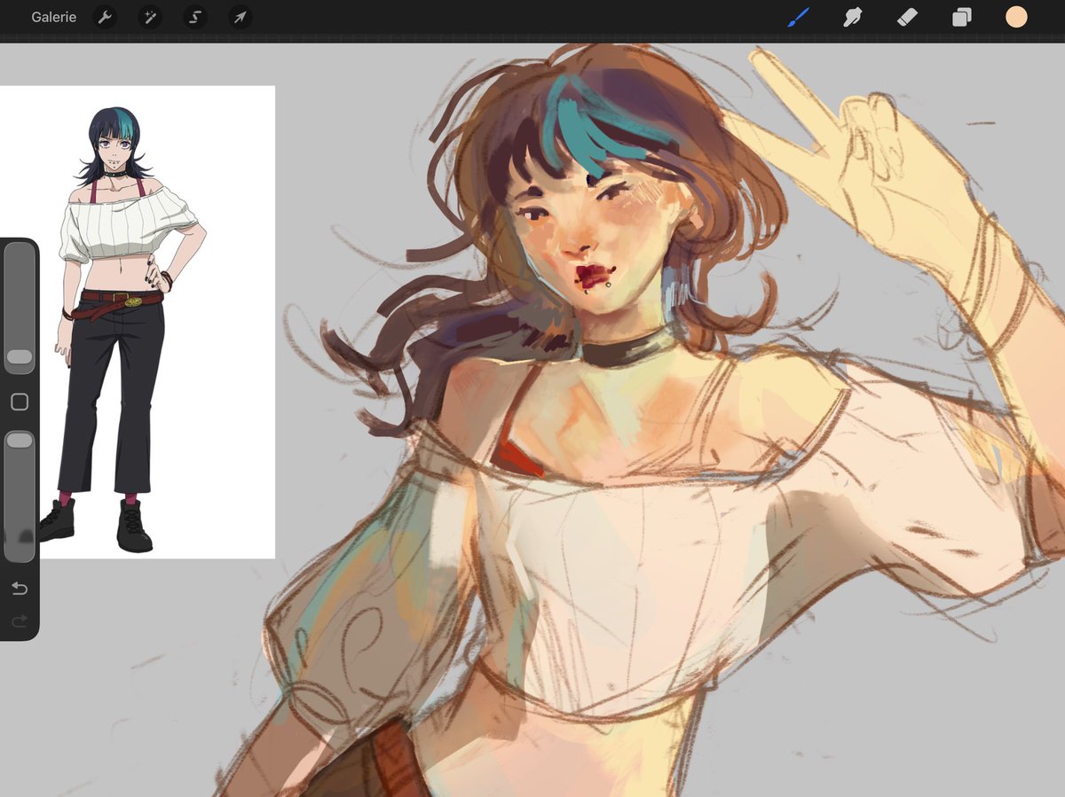Screen dimensions: 1065x797
Task: Tap the square modify button on sidebar
Action: (20, 402)
